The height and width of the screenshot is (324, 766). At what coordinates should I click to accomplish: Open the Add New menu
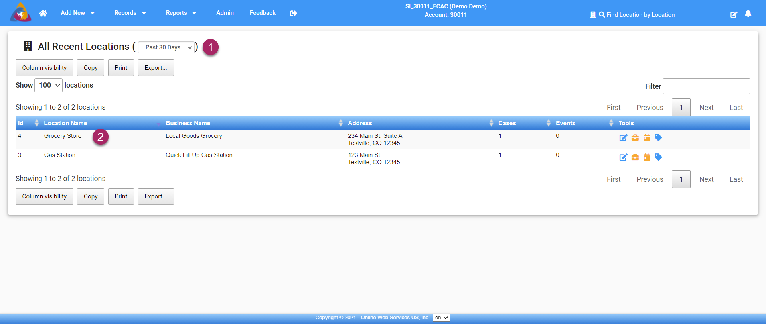tap(77, 13)
